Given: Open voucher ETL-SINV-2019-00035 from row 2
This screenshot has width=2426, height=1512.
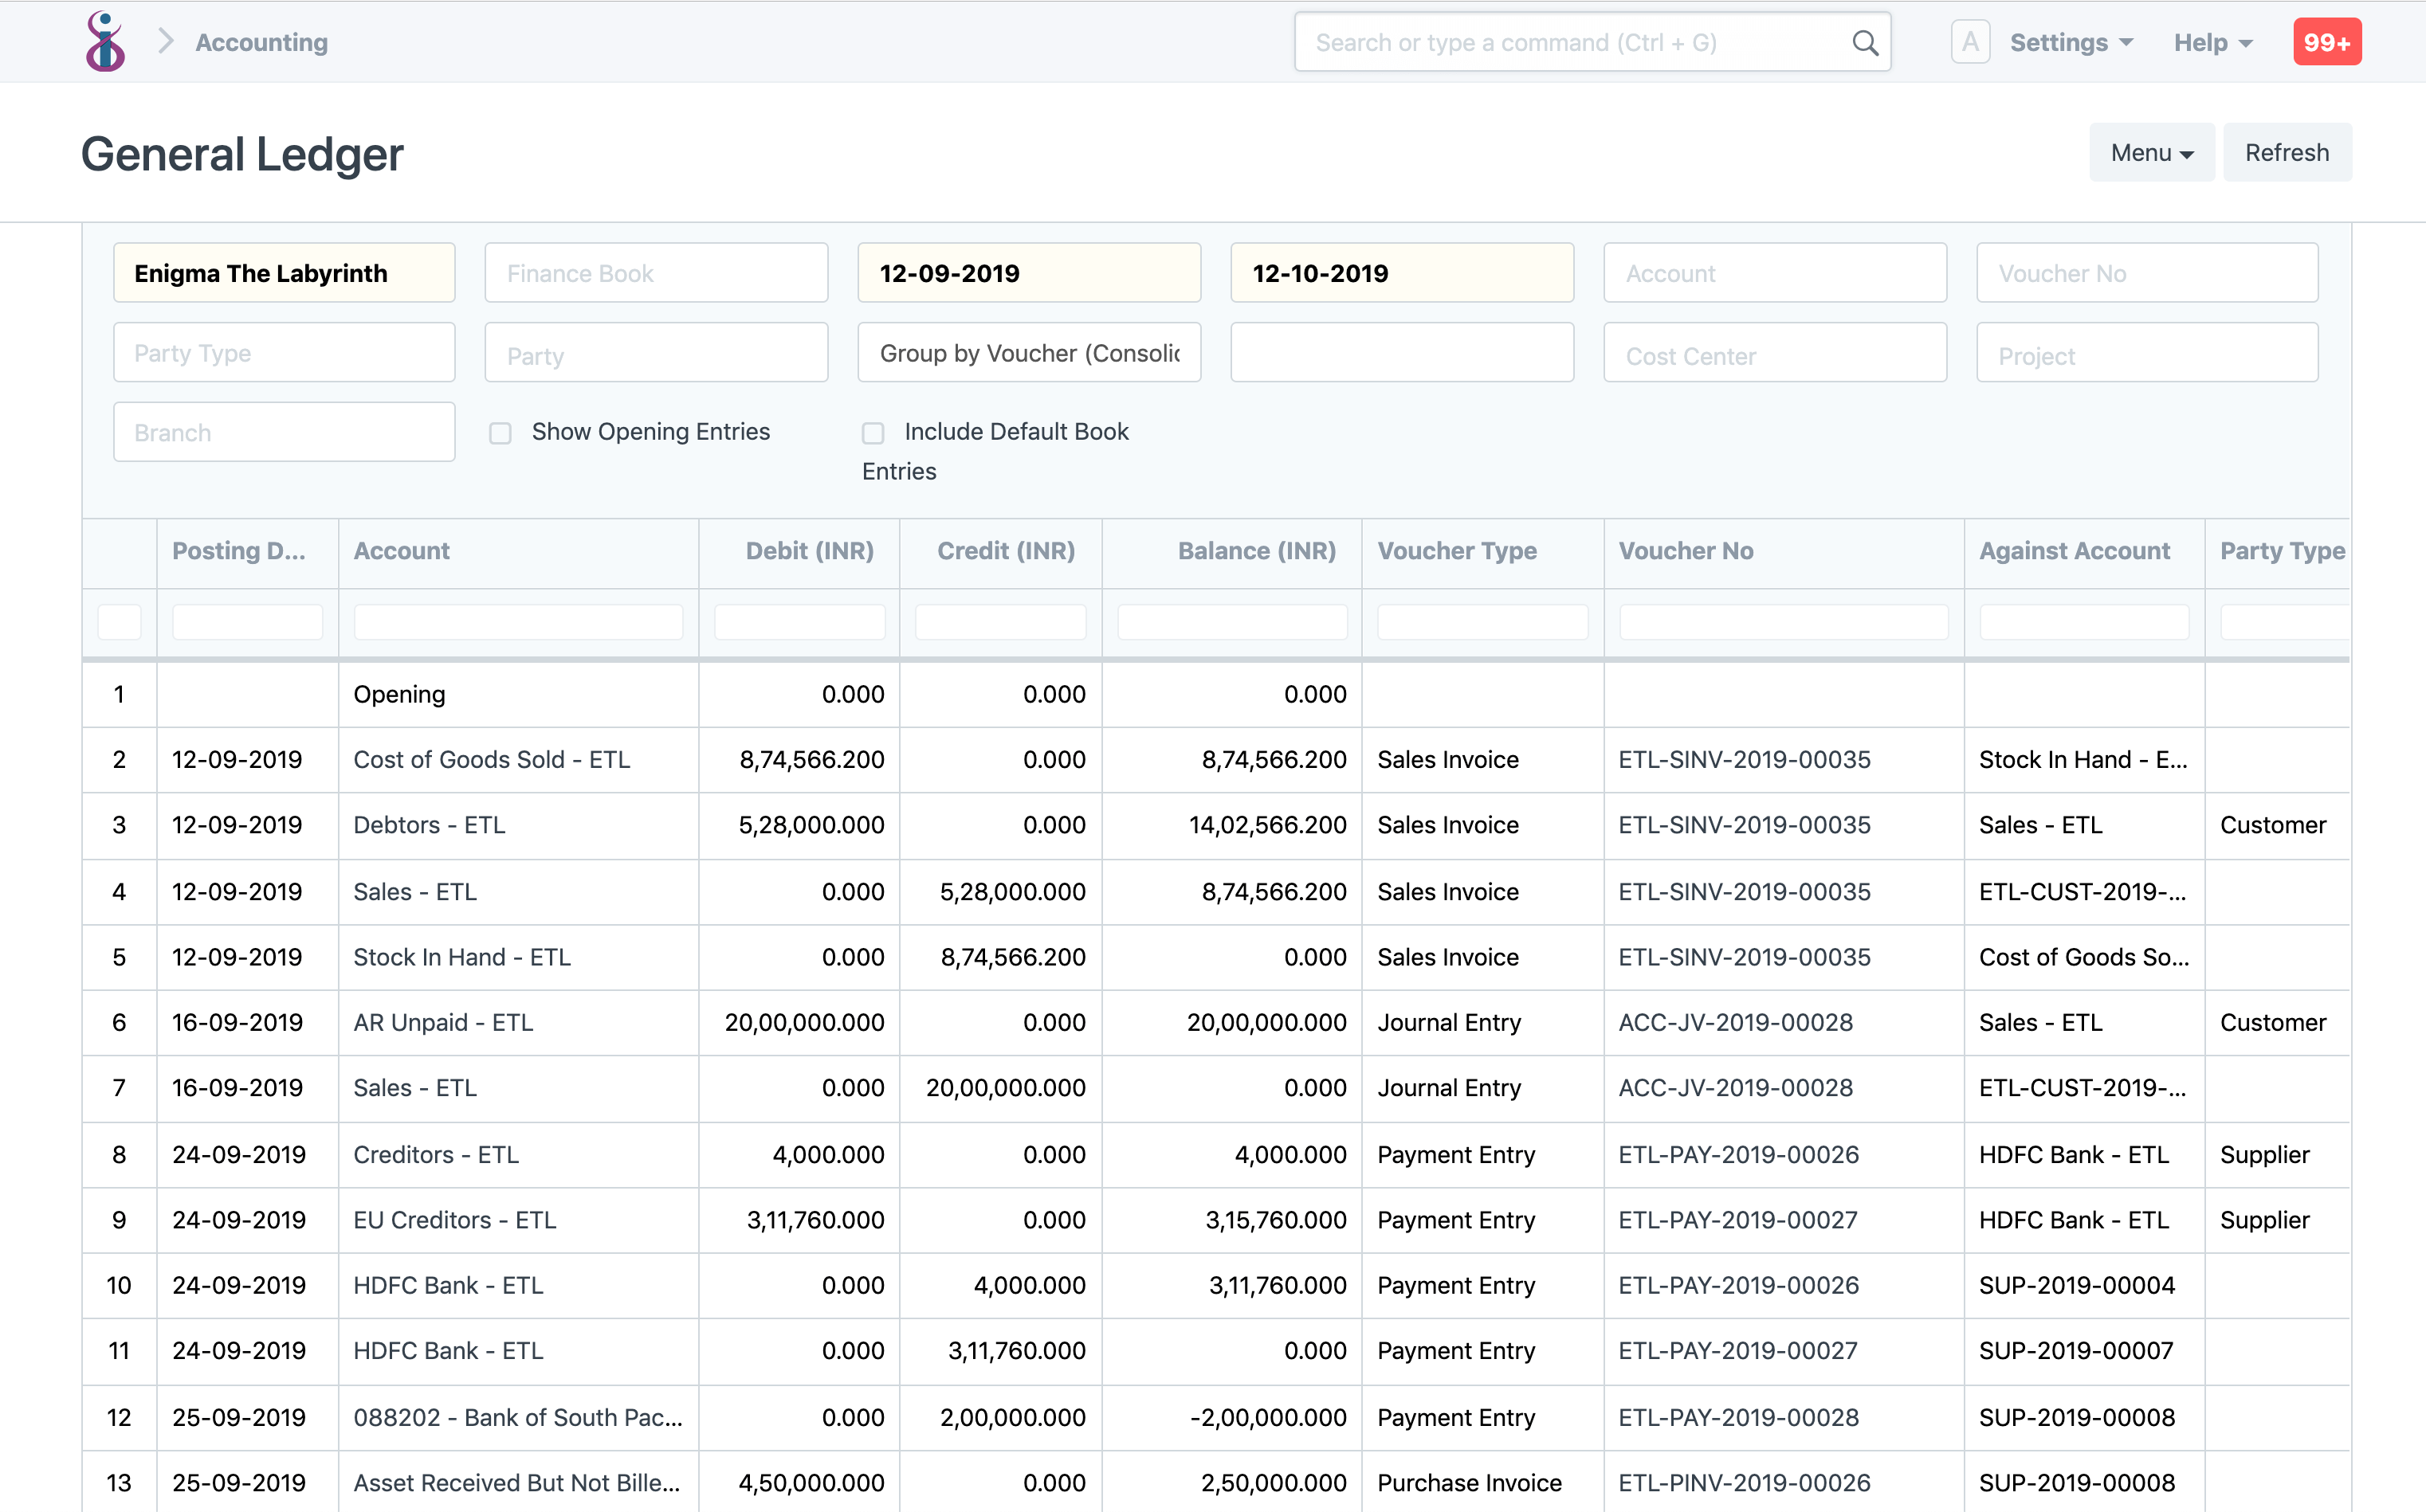Looking at the screenshot, I should pos(1744,759).
